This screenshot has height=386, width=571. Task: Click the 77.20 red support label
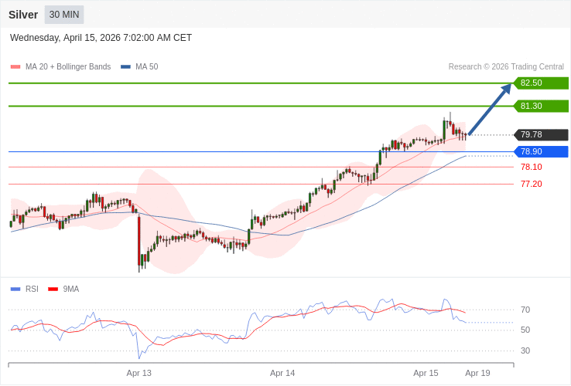click(531, 184)
